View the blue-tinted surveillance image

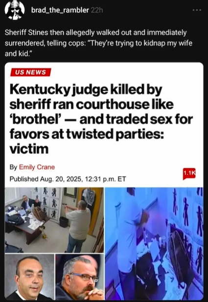154,243
